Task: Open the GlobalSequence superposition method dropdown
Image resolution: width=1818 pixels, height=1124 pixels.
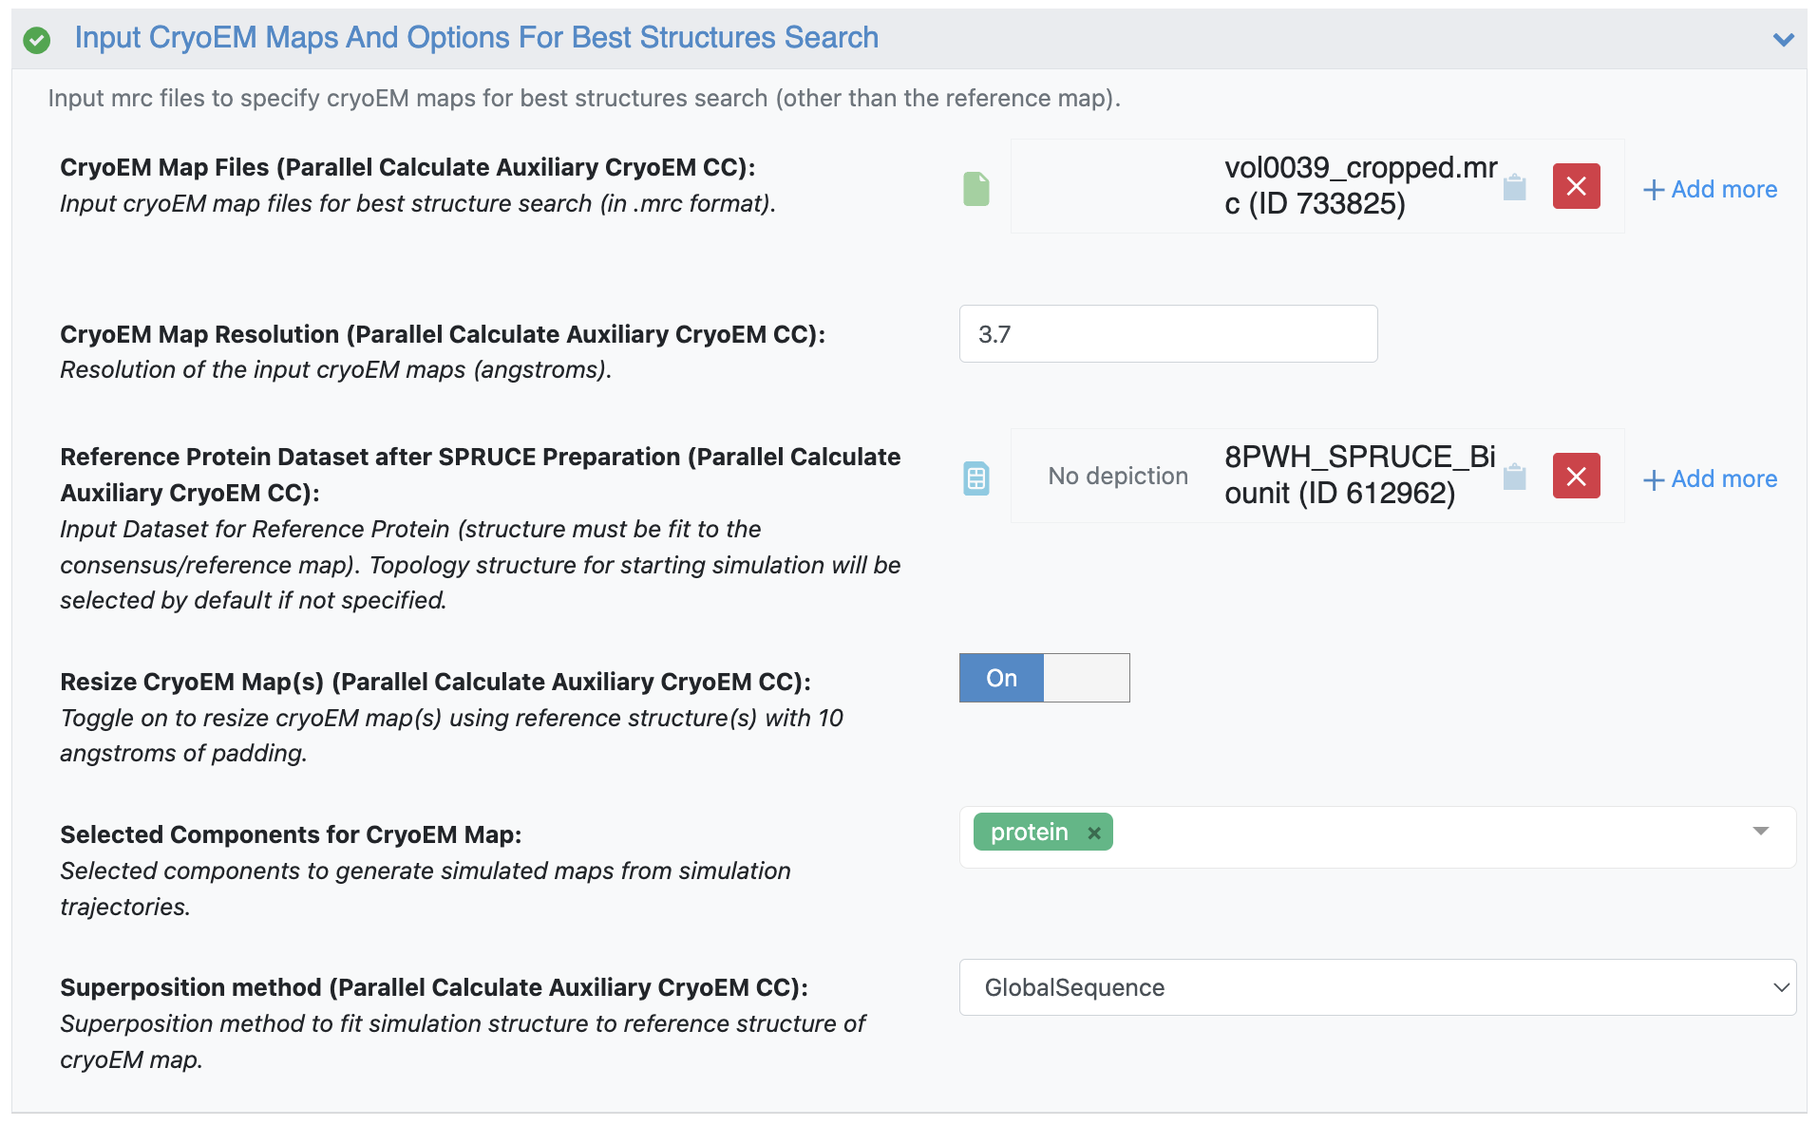Action: click(x=1376, y=987)
